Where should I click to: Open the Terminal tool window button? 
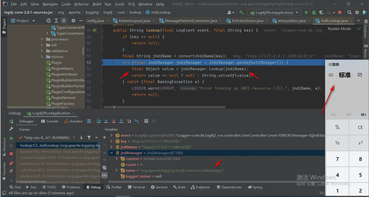(x=136, y=187)
